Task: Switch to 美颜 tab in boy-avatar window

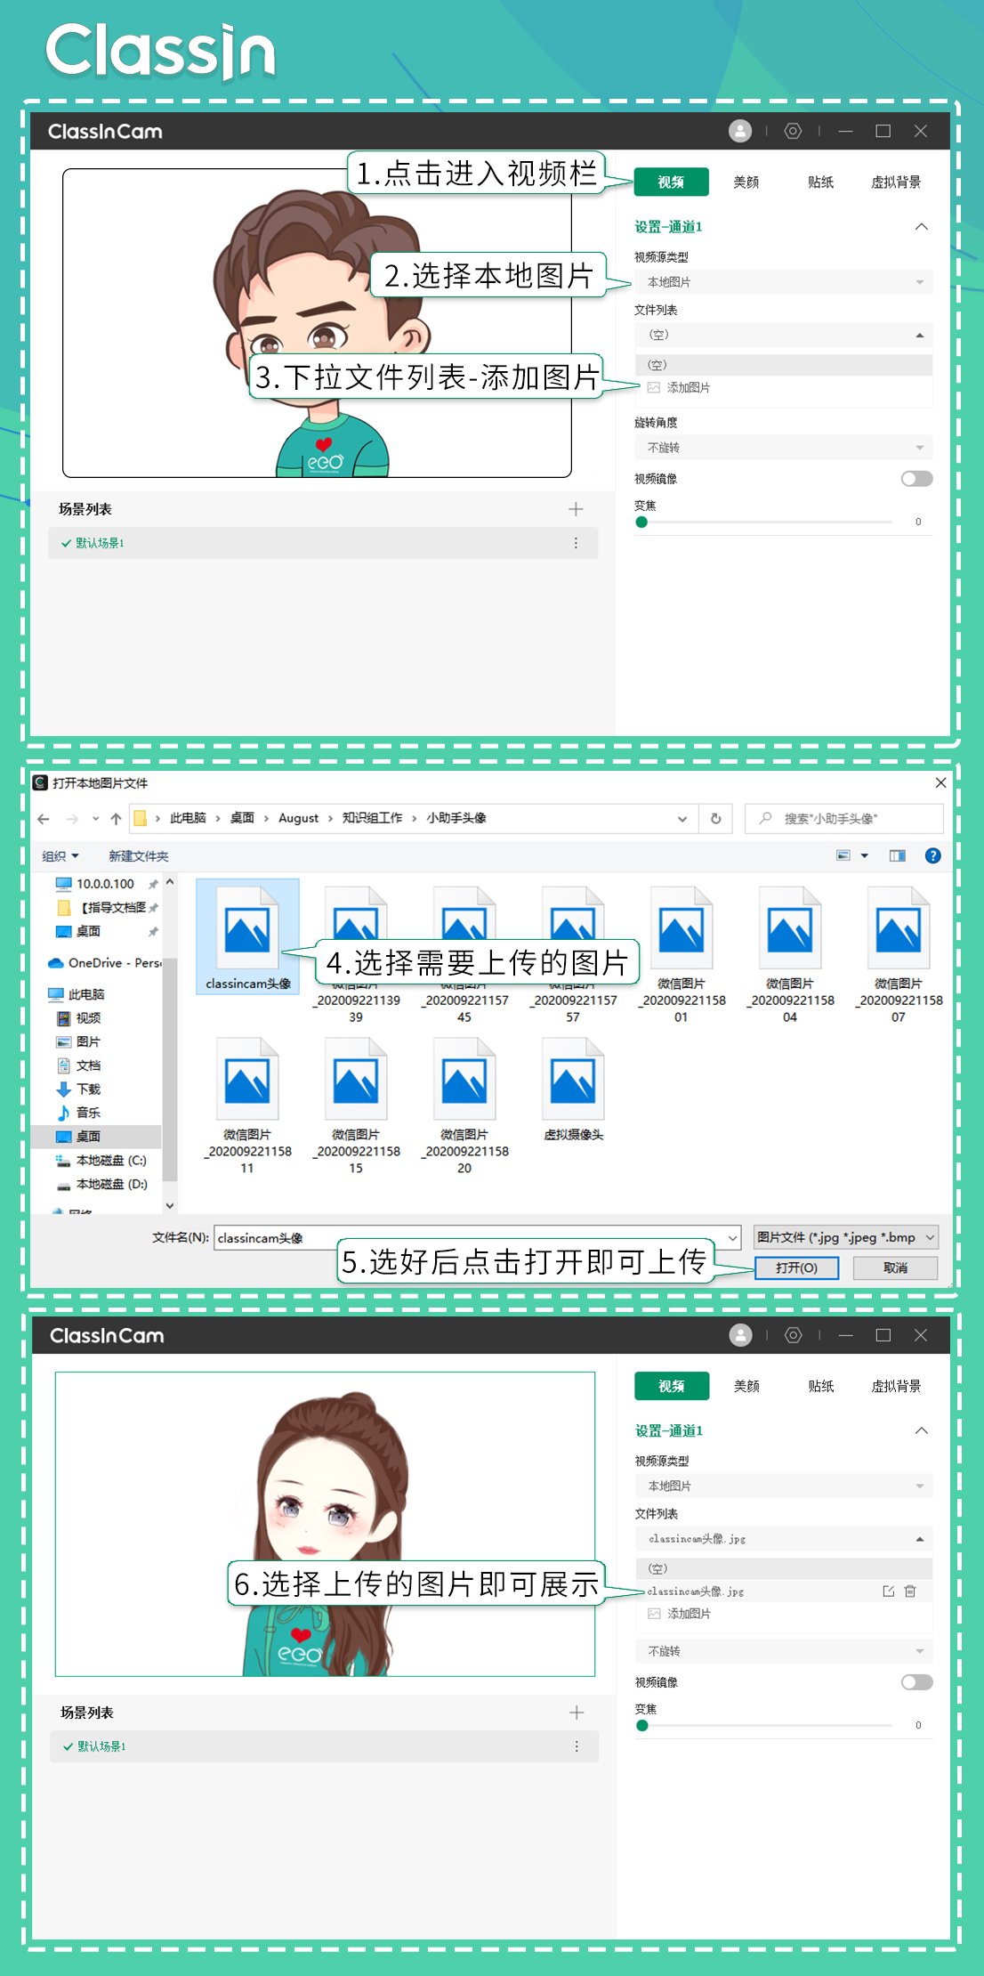Action: 746,182
